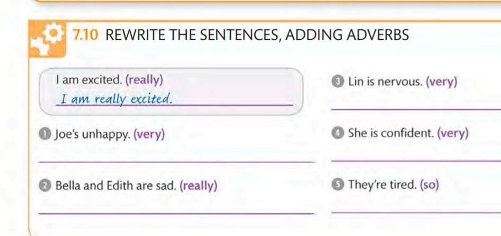Screen dimensions: 501x236
Task: Click the number 5 bullet beside They're tired
Action: [x=338, y=185]
